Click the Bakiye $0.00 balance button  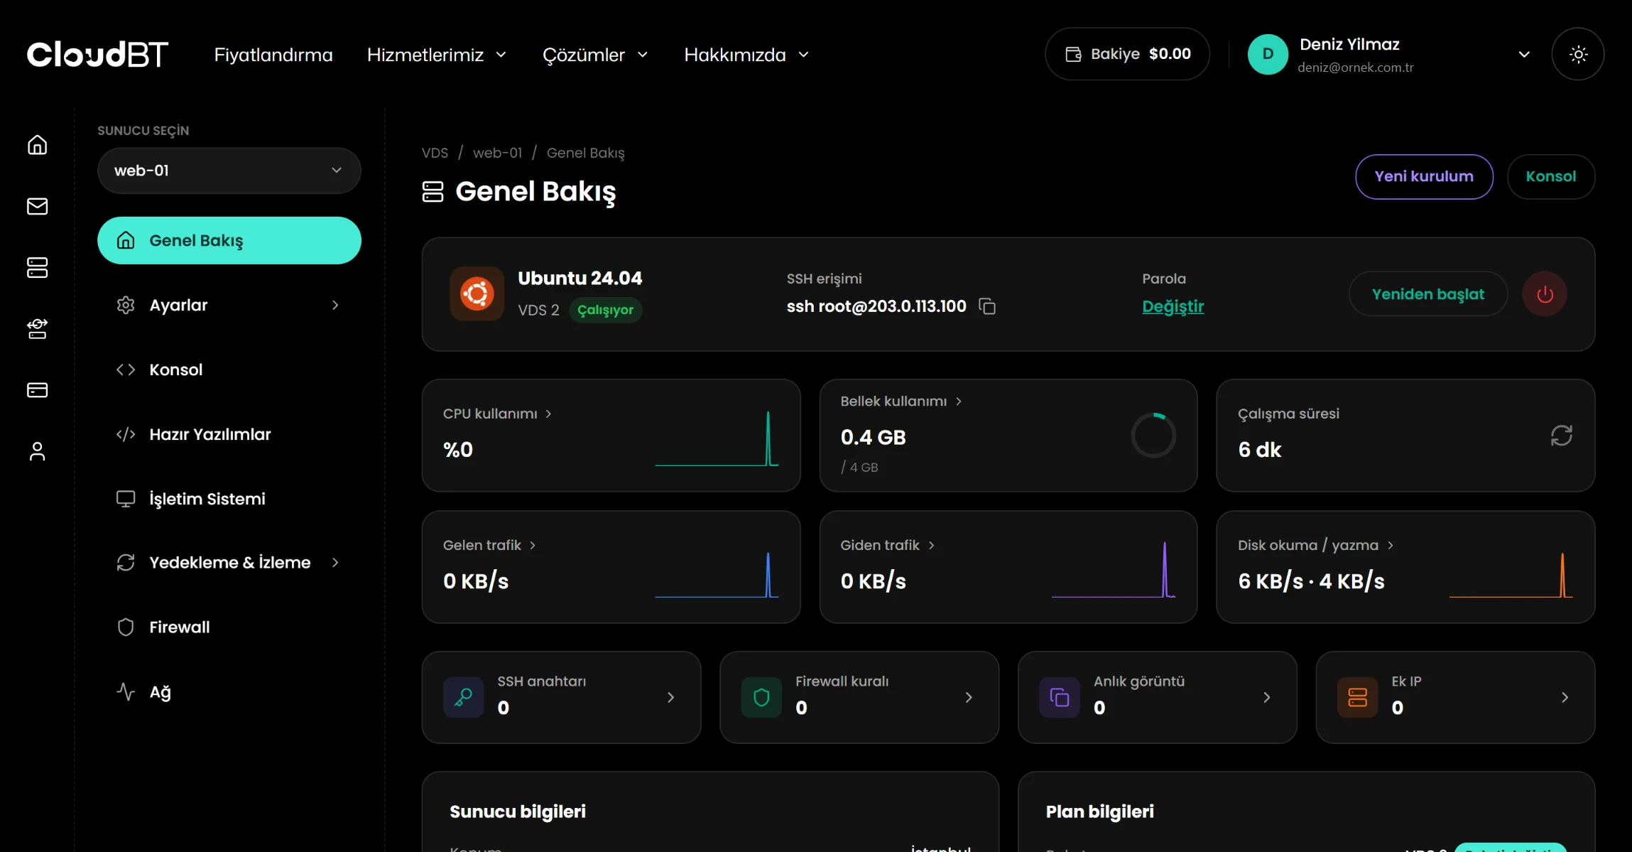(1127, 54)
